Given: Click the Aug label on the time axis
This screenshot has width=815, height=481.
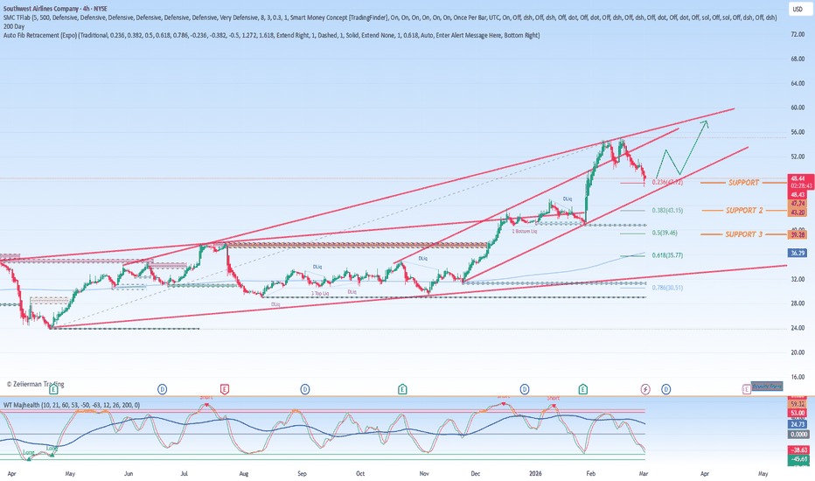Looking at the screenshot, I should click(244, 474).
